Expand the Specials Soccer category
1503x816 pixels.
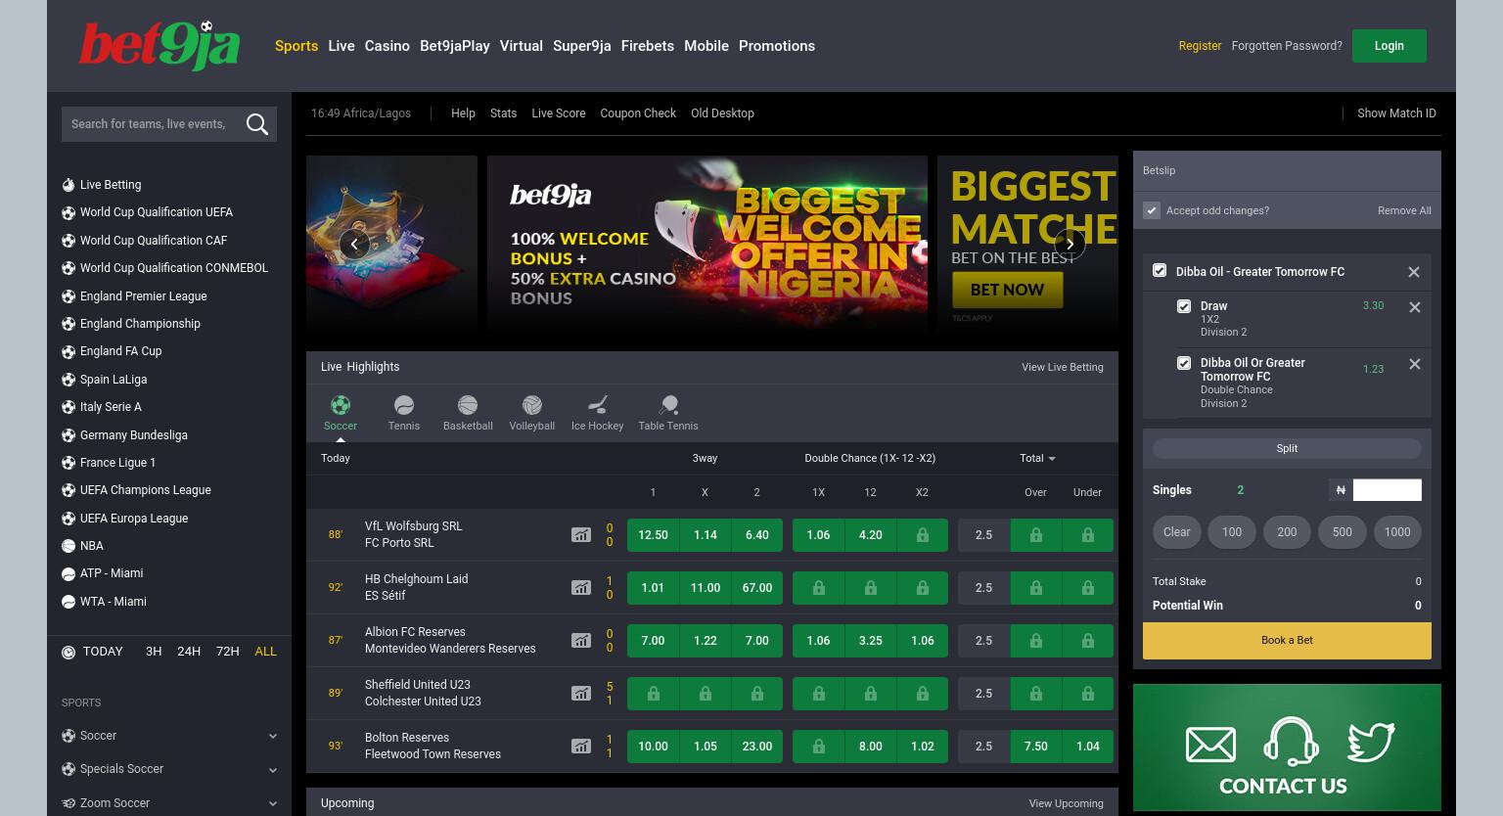pos(169,769)
